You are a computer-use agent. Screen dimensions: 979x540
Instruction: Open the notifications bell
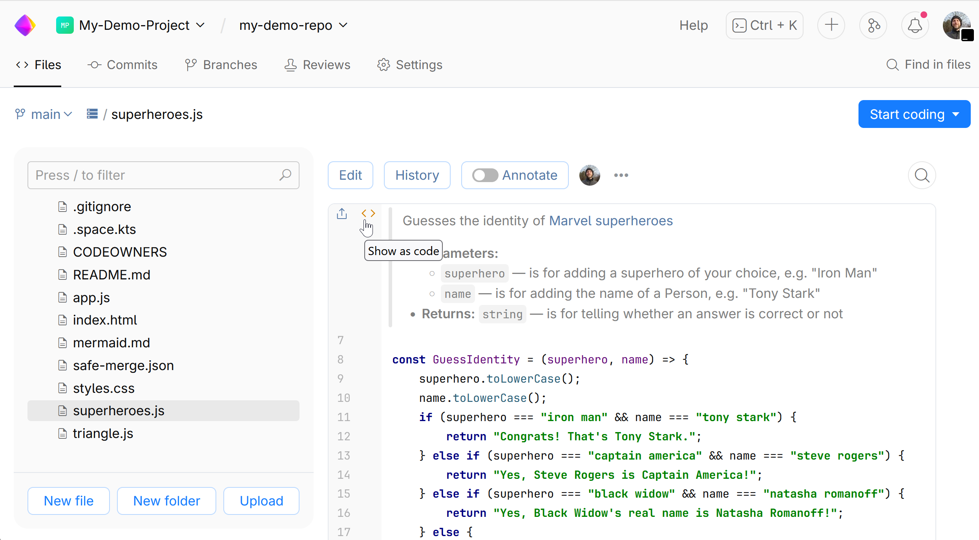point(915,25)
